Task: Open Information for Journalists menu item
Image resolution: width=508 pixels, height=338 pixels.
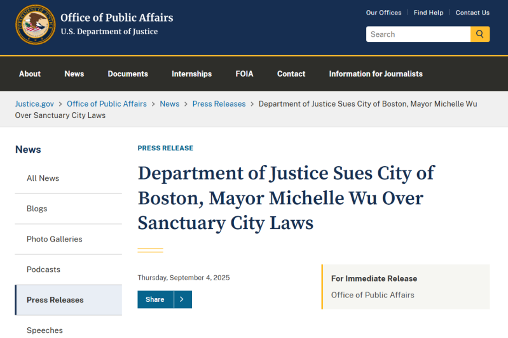Action: tap(376, 74)
